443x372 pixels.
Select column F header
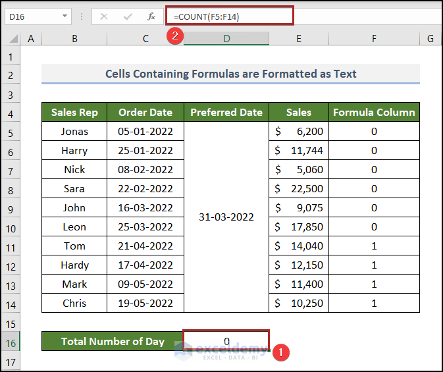[x=373, y=39]
